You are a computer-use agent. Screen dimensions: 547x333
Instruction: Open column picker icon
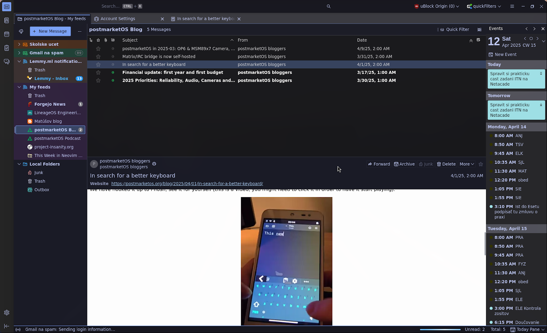478,40
